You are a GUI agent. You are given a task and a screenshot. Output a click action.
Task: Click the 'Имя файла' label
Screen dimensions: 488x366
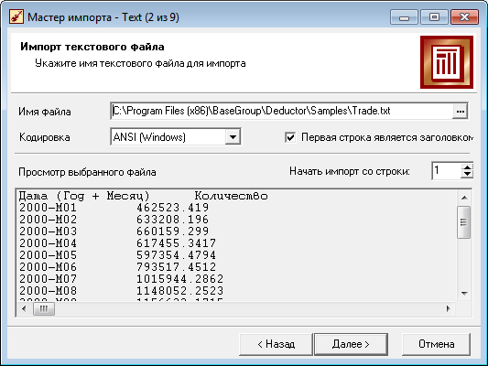[x=45, y=112]
